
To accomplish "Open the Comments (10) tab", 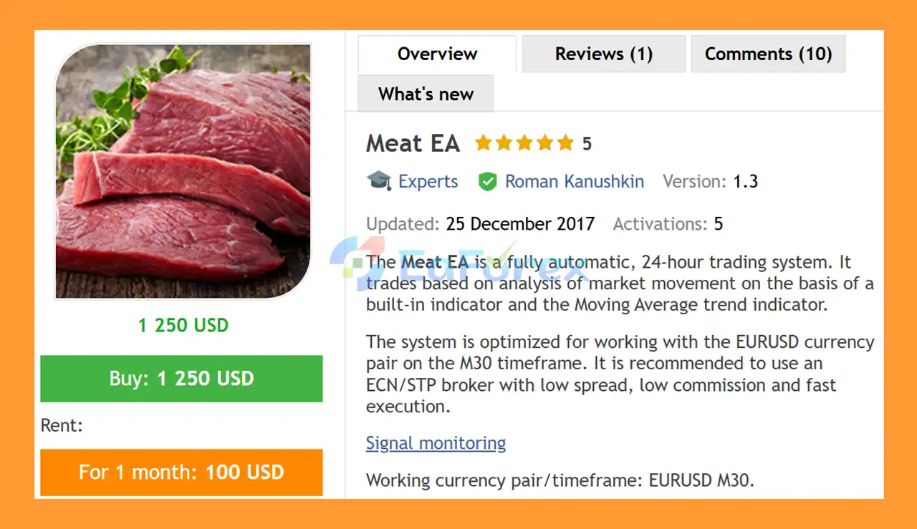I will coord(768,54).
